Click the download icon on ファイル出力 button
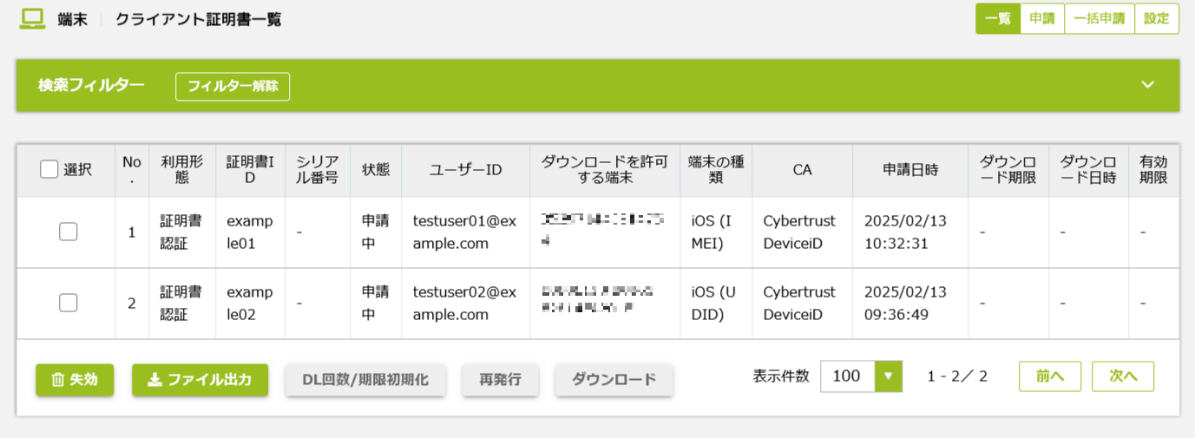Screen dimensions: 1195x438 click(x=155, y=380)
